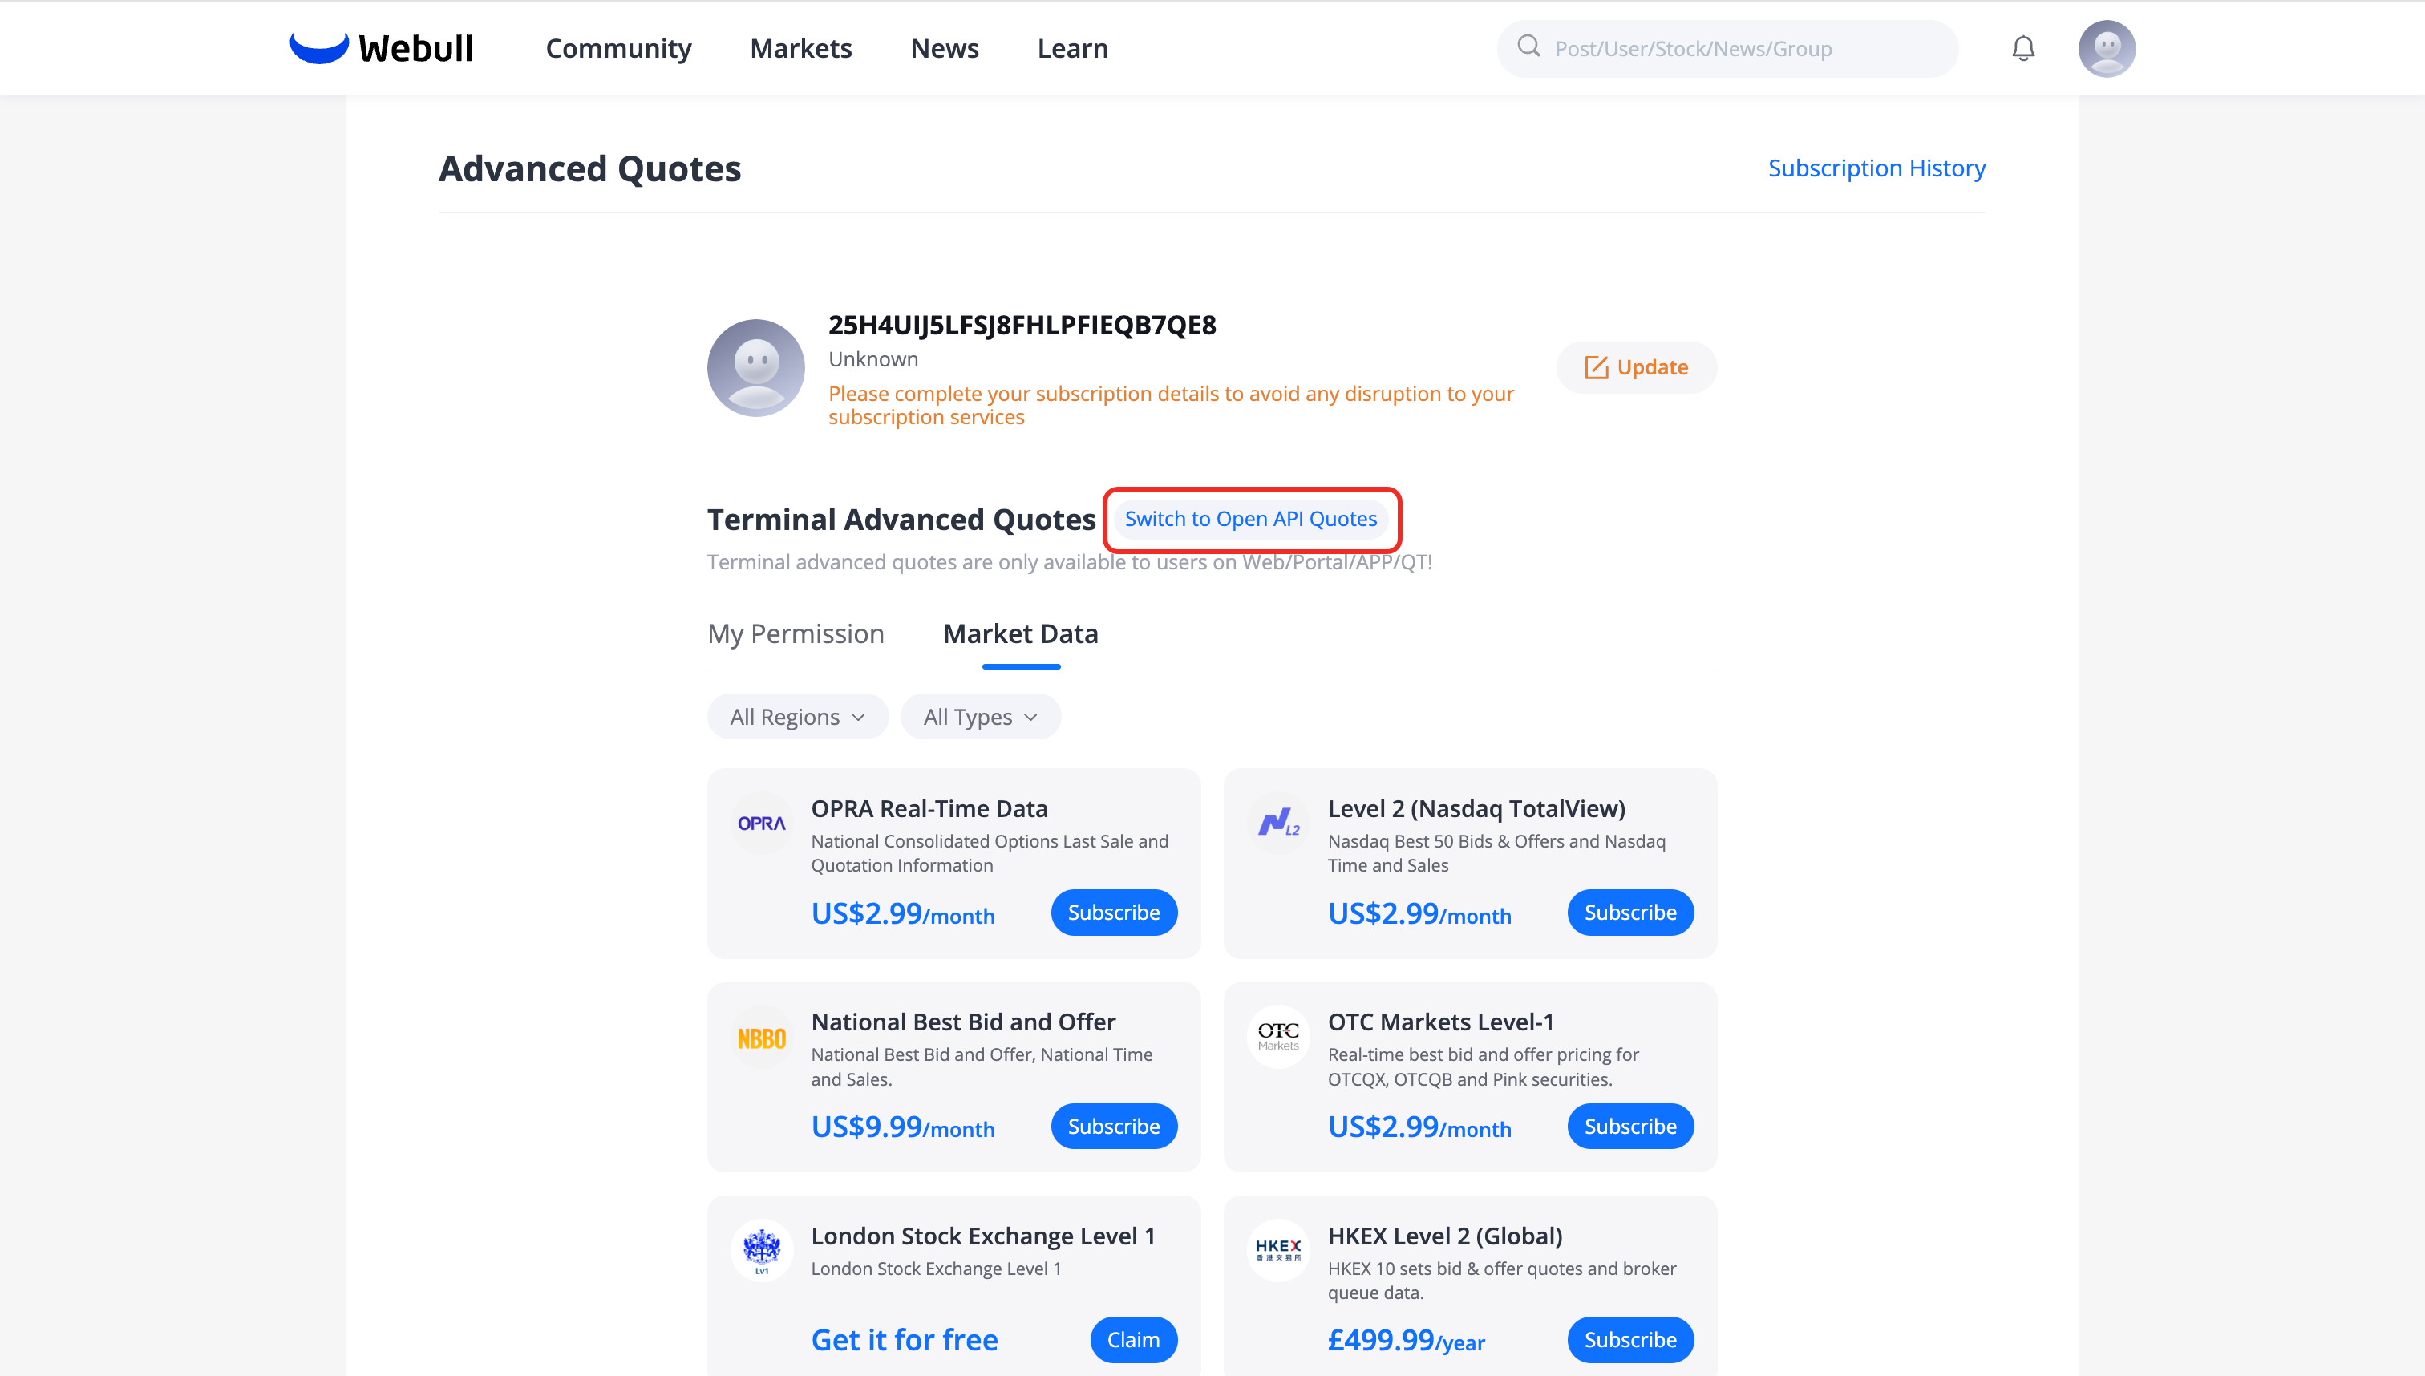Subscribe to OPRA Real-Time Data

point(1114,913)
